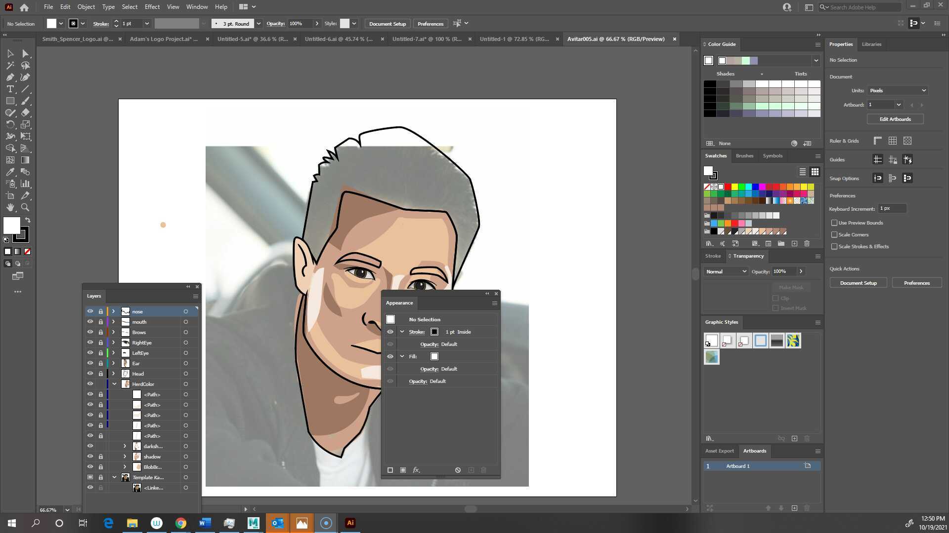Open the blend mode Normal dropdown

click(x=726, y=271)
